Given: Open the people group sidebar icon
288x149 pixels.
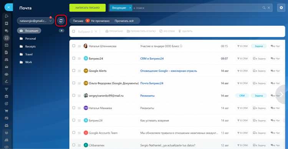Looking at the screenshot, I should [7, 74].
